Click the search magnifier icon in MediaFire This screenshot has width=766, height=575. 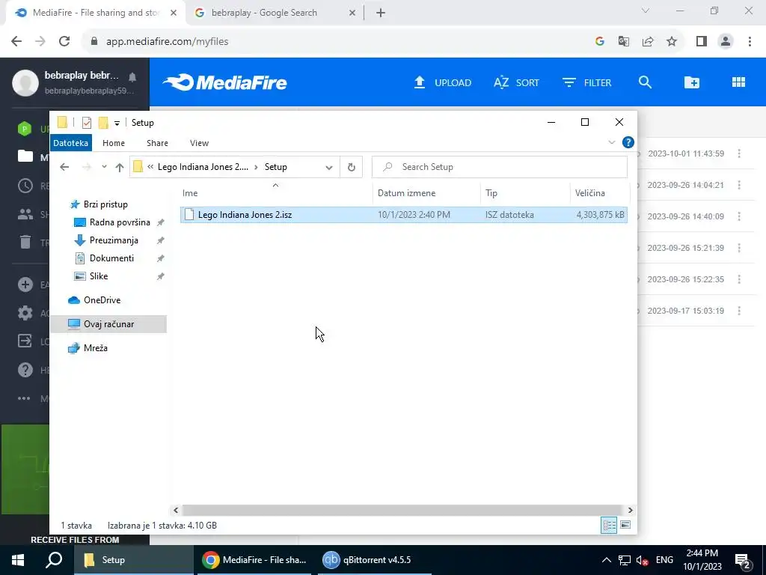coord(645,82)
